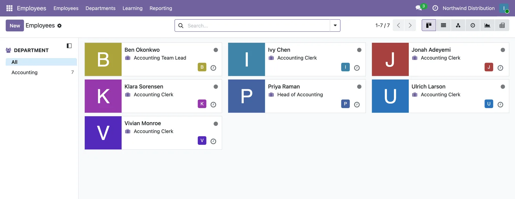Open Ivy Chen's I photo thumbnail

(247, 59)
